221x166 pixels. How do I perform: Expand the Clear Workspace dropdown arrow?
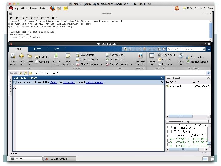pos(101,64)
